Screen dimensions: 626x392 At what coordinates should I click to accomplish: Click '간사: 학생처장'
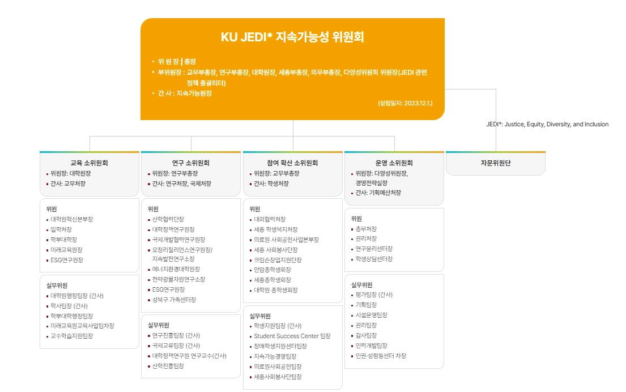(271, 184)
